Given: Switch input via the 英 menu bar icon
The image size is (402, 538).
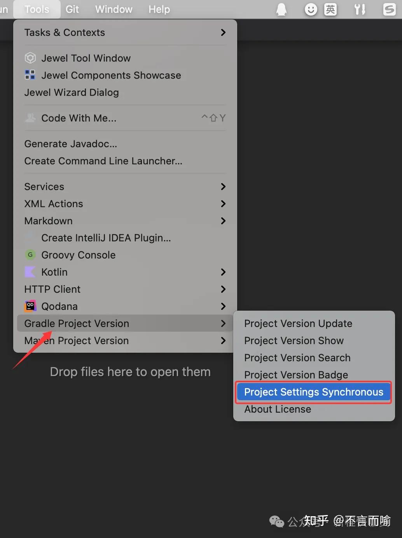Looking at the screenshot, I should tap(330, 9).
